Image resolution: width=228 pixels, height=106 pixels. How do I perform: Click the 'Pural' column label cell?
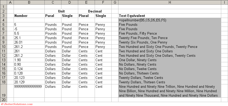tap(53, 16)
